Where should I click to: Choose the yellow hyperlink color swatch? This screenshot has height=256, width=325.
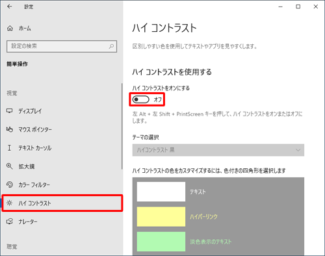pos(161,216)
